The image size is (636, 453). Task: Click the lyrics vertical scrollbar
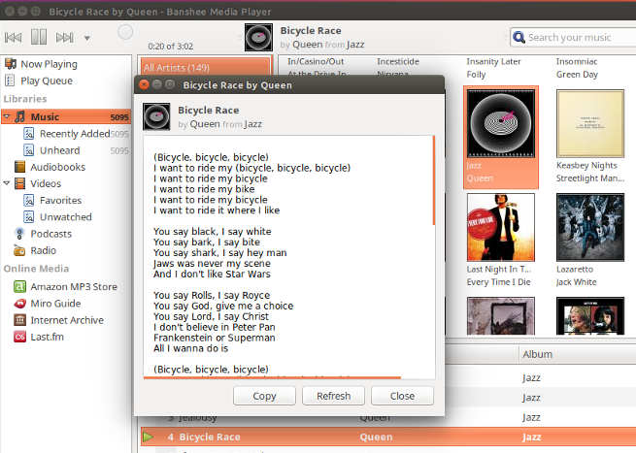434,180
